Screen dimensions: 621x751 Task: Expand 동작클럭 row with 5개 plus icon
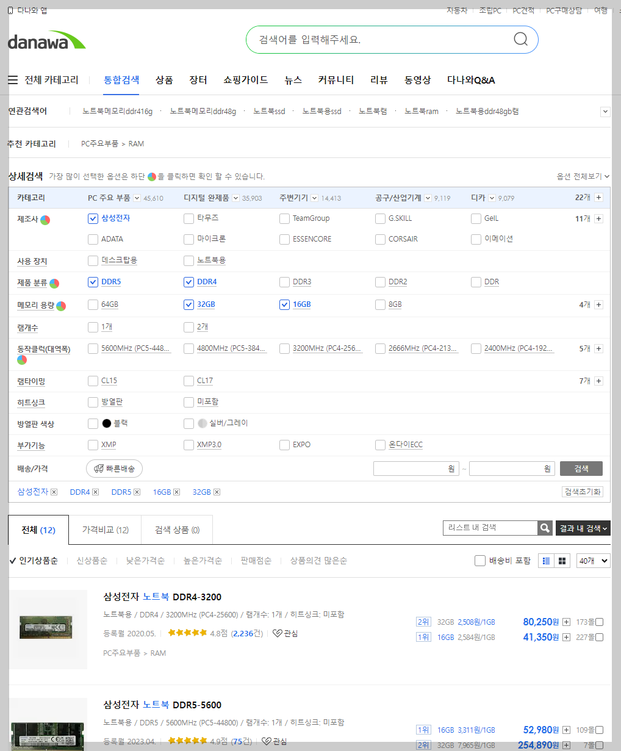tap(598, 348)
